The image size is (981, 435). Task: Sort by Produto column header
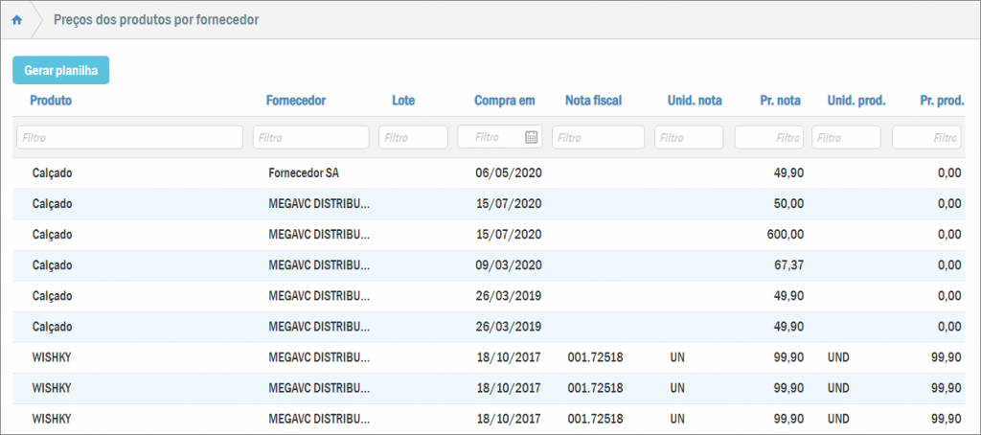pyautogui.click(x=51, y=100)
